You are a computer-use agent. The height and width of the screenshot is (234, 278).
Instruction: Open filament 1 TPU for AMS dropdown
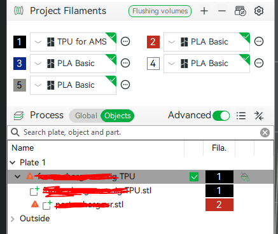point(73,42)
